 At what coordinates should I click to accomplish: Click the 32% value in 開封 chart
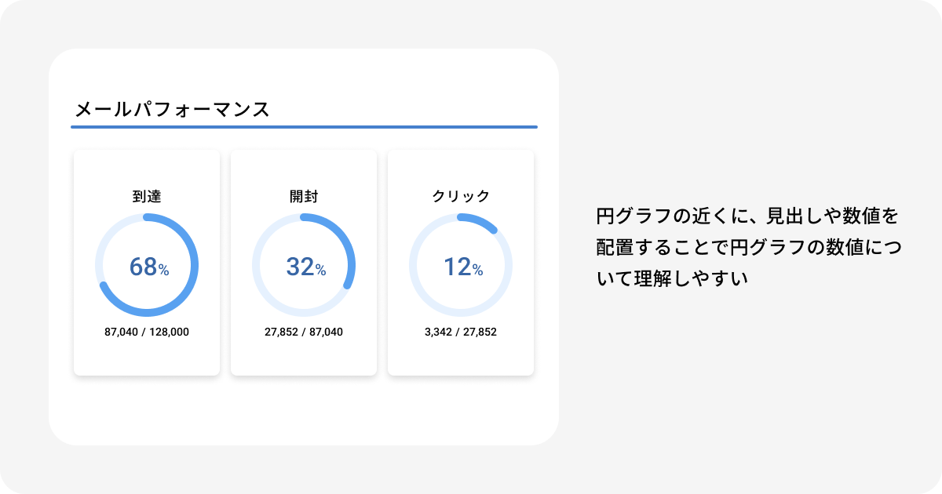pyautogui.click(x=306, y=267)
